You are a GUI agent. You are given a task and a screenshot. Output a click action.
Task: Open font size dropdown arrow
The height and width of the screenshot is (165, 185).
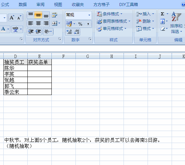[x=4, y=18]
